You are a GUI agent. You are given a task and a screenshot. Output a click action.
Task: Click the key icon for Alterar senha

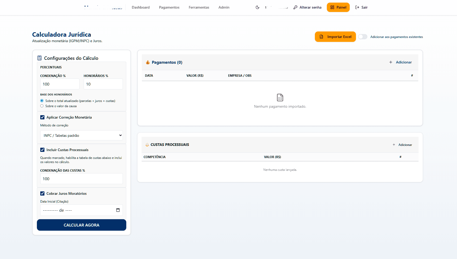coord(295,7)
